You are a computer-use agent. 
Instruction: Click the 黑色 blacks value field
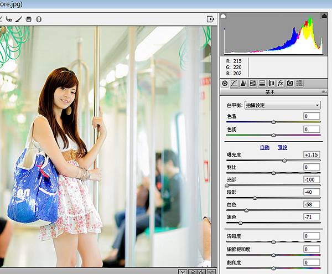click(312, 217)
